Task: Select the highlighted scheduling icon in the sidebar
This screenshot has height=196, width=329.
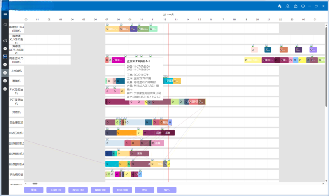Action: point(5,56)
